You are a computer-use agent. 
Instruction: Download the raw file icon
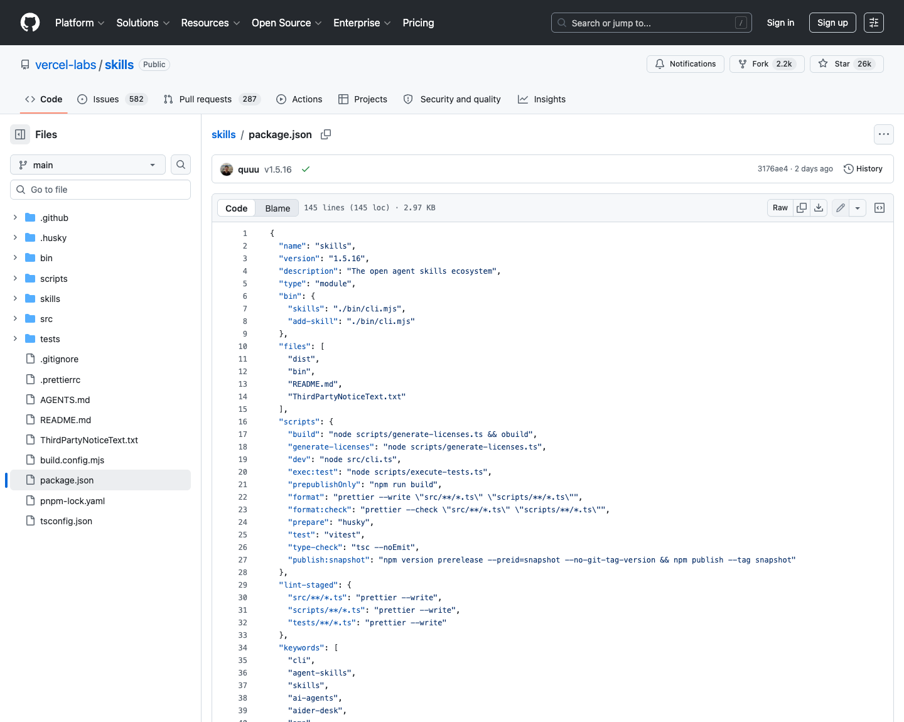click(819, 208)
